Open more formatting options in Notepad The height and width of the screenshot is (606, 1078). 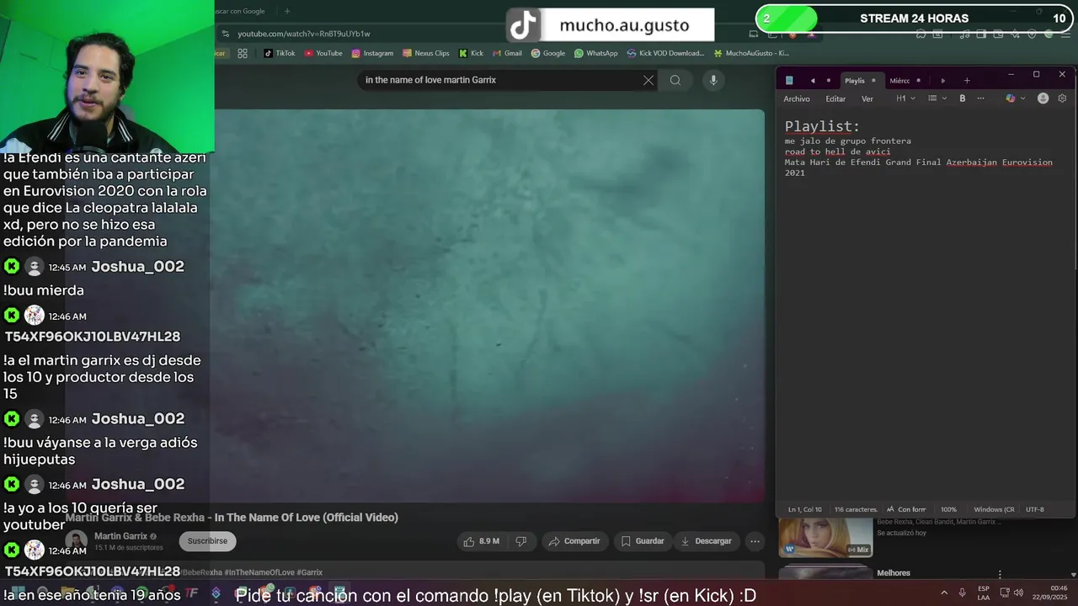(980, 98)
